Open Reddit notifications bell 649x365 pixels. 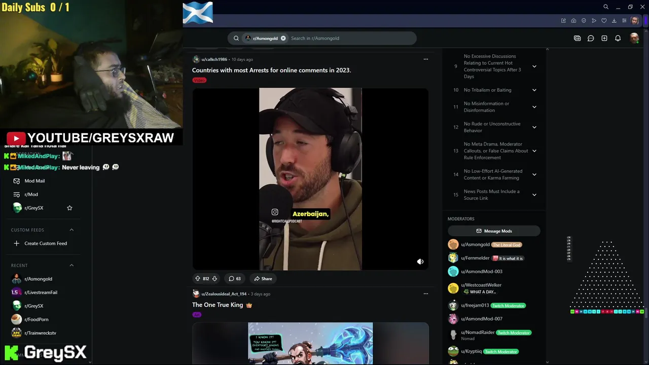click(x=618, y=38)
